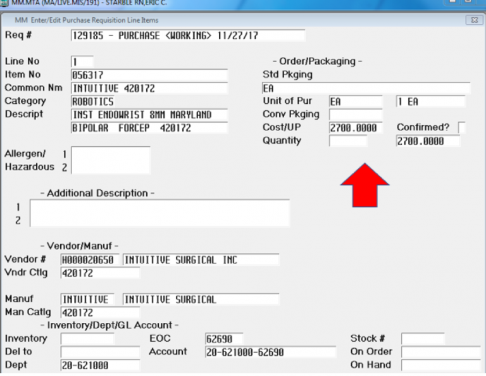The height and width of the screenshot is (376, 486).
Task: Edit the Man Catlg field
Action: coord(100,313)
